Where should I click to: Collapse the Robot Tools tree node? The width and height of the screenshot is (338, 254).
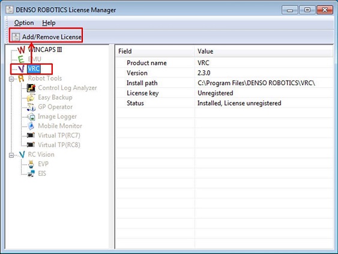click(11, 79)
